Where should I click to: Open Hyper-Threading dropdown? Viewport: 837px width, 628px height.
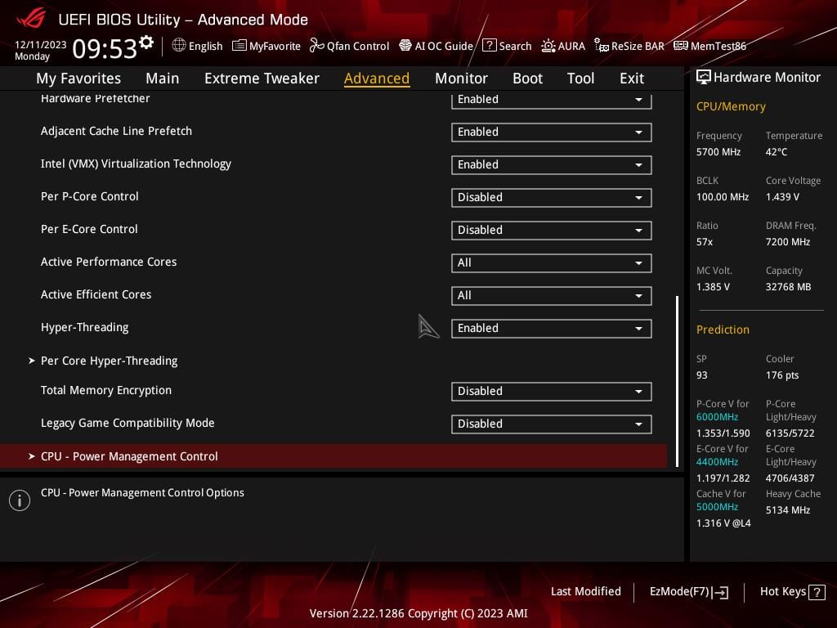coord(551,329)
